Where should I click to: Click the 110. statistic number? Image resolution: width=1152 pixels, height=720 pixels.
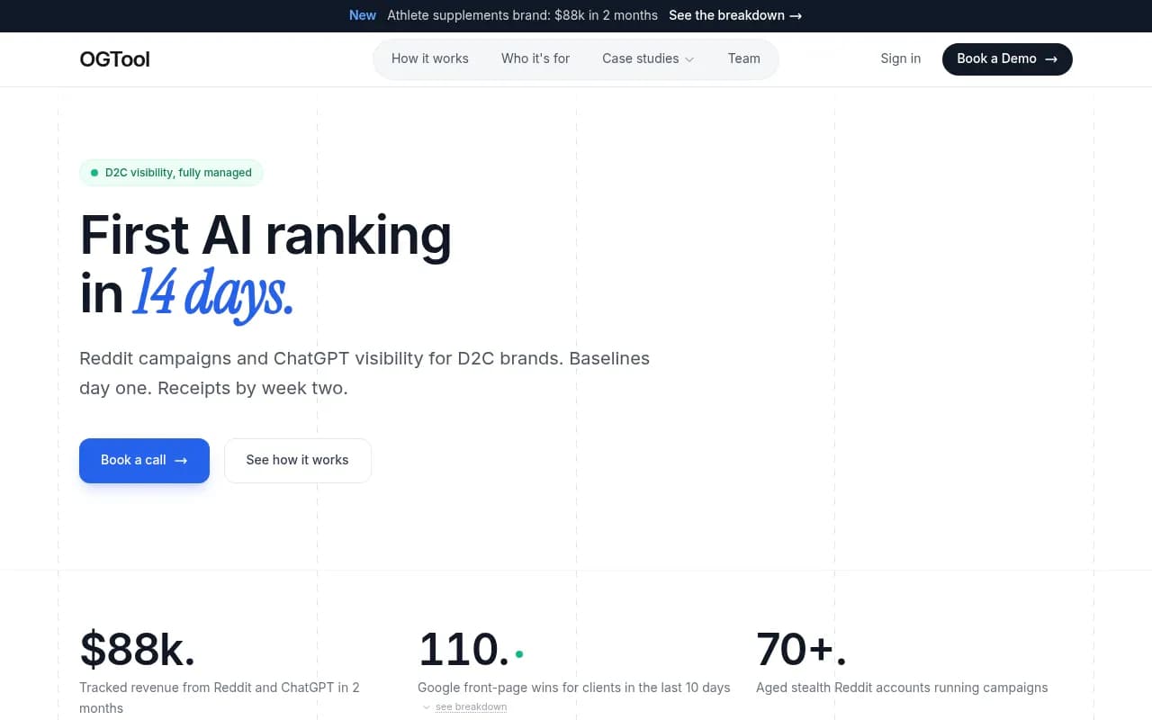tap(464, 649)
